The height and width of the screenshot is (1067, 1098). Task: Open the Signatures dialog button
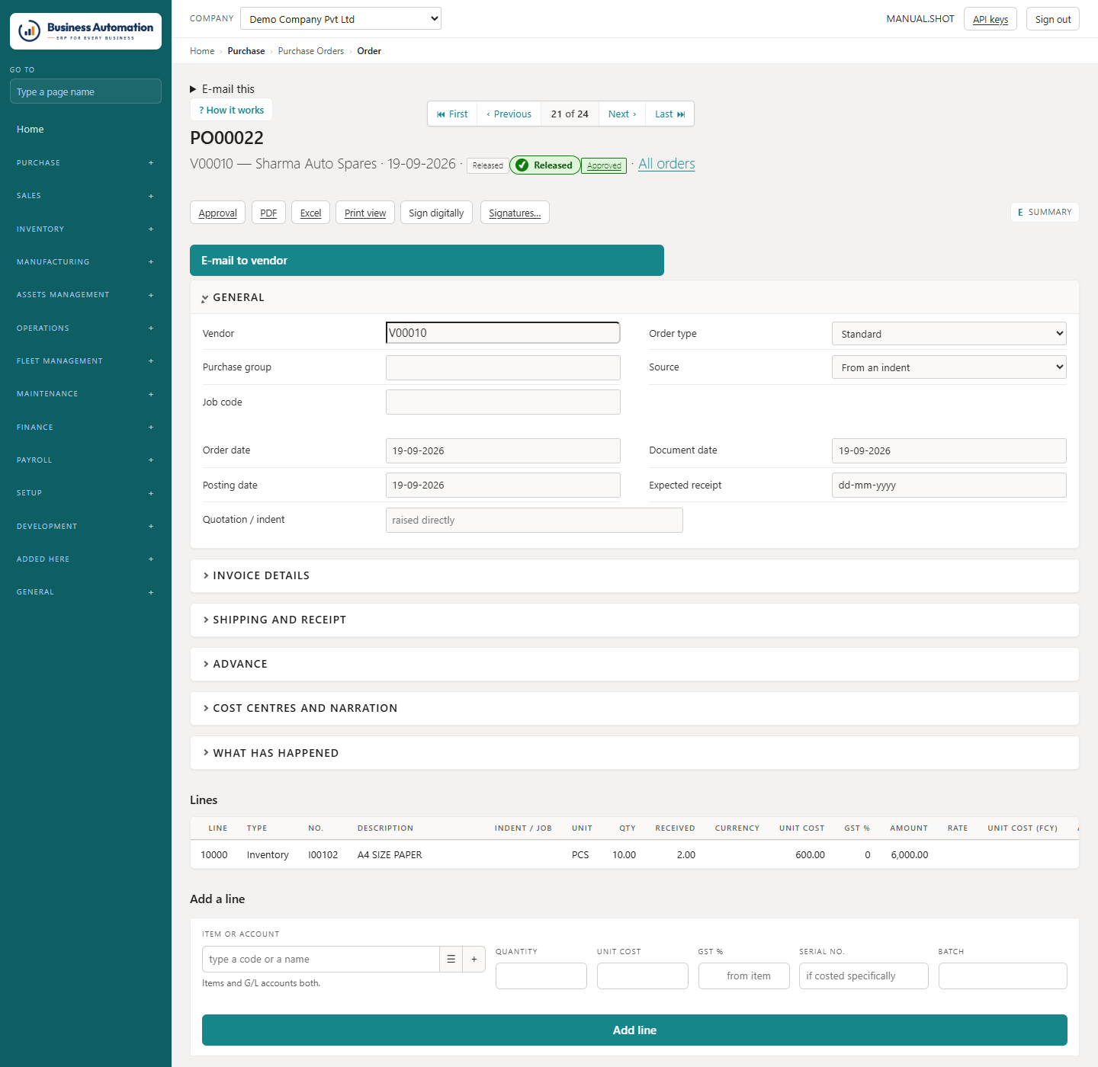pyautogui.click(x=515, y=213)
